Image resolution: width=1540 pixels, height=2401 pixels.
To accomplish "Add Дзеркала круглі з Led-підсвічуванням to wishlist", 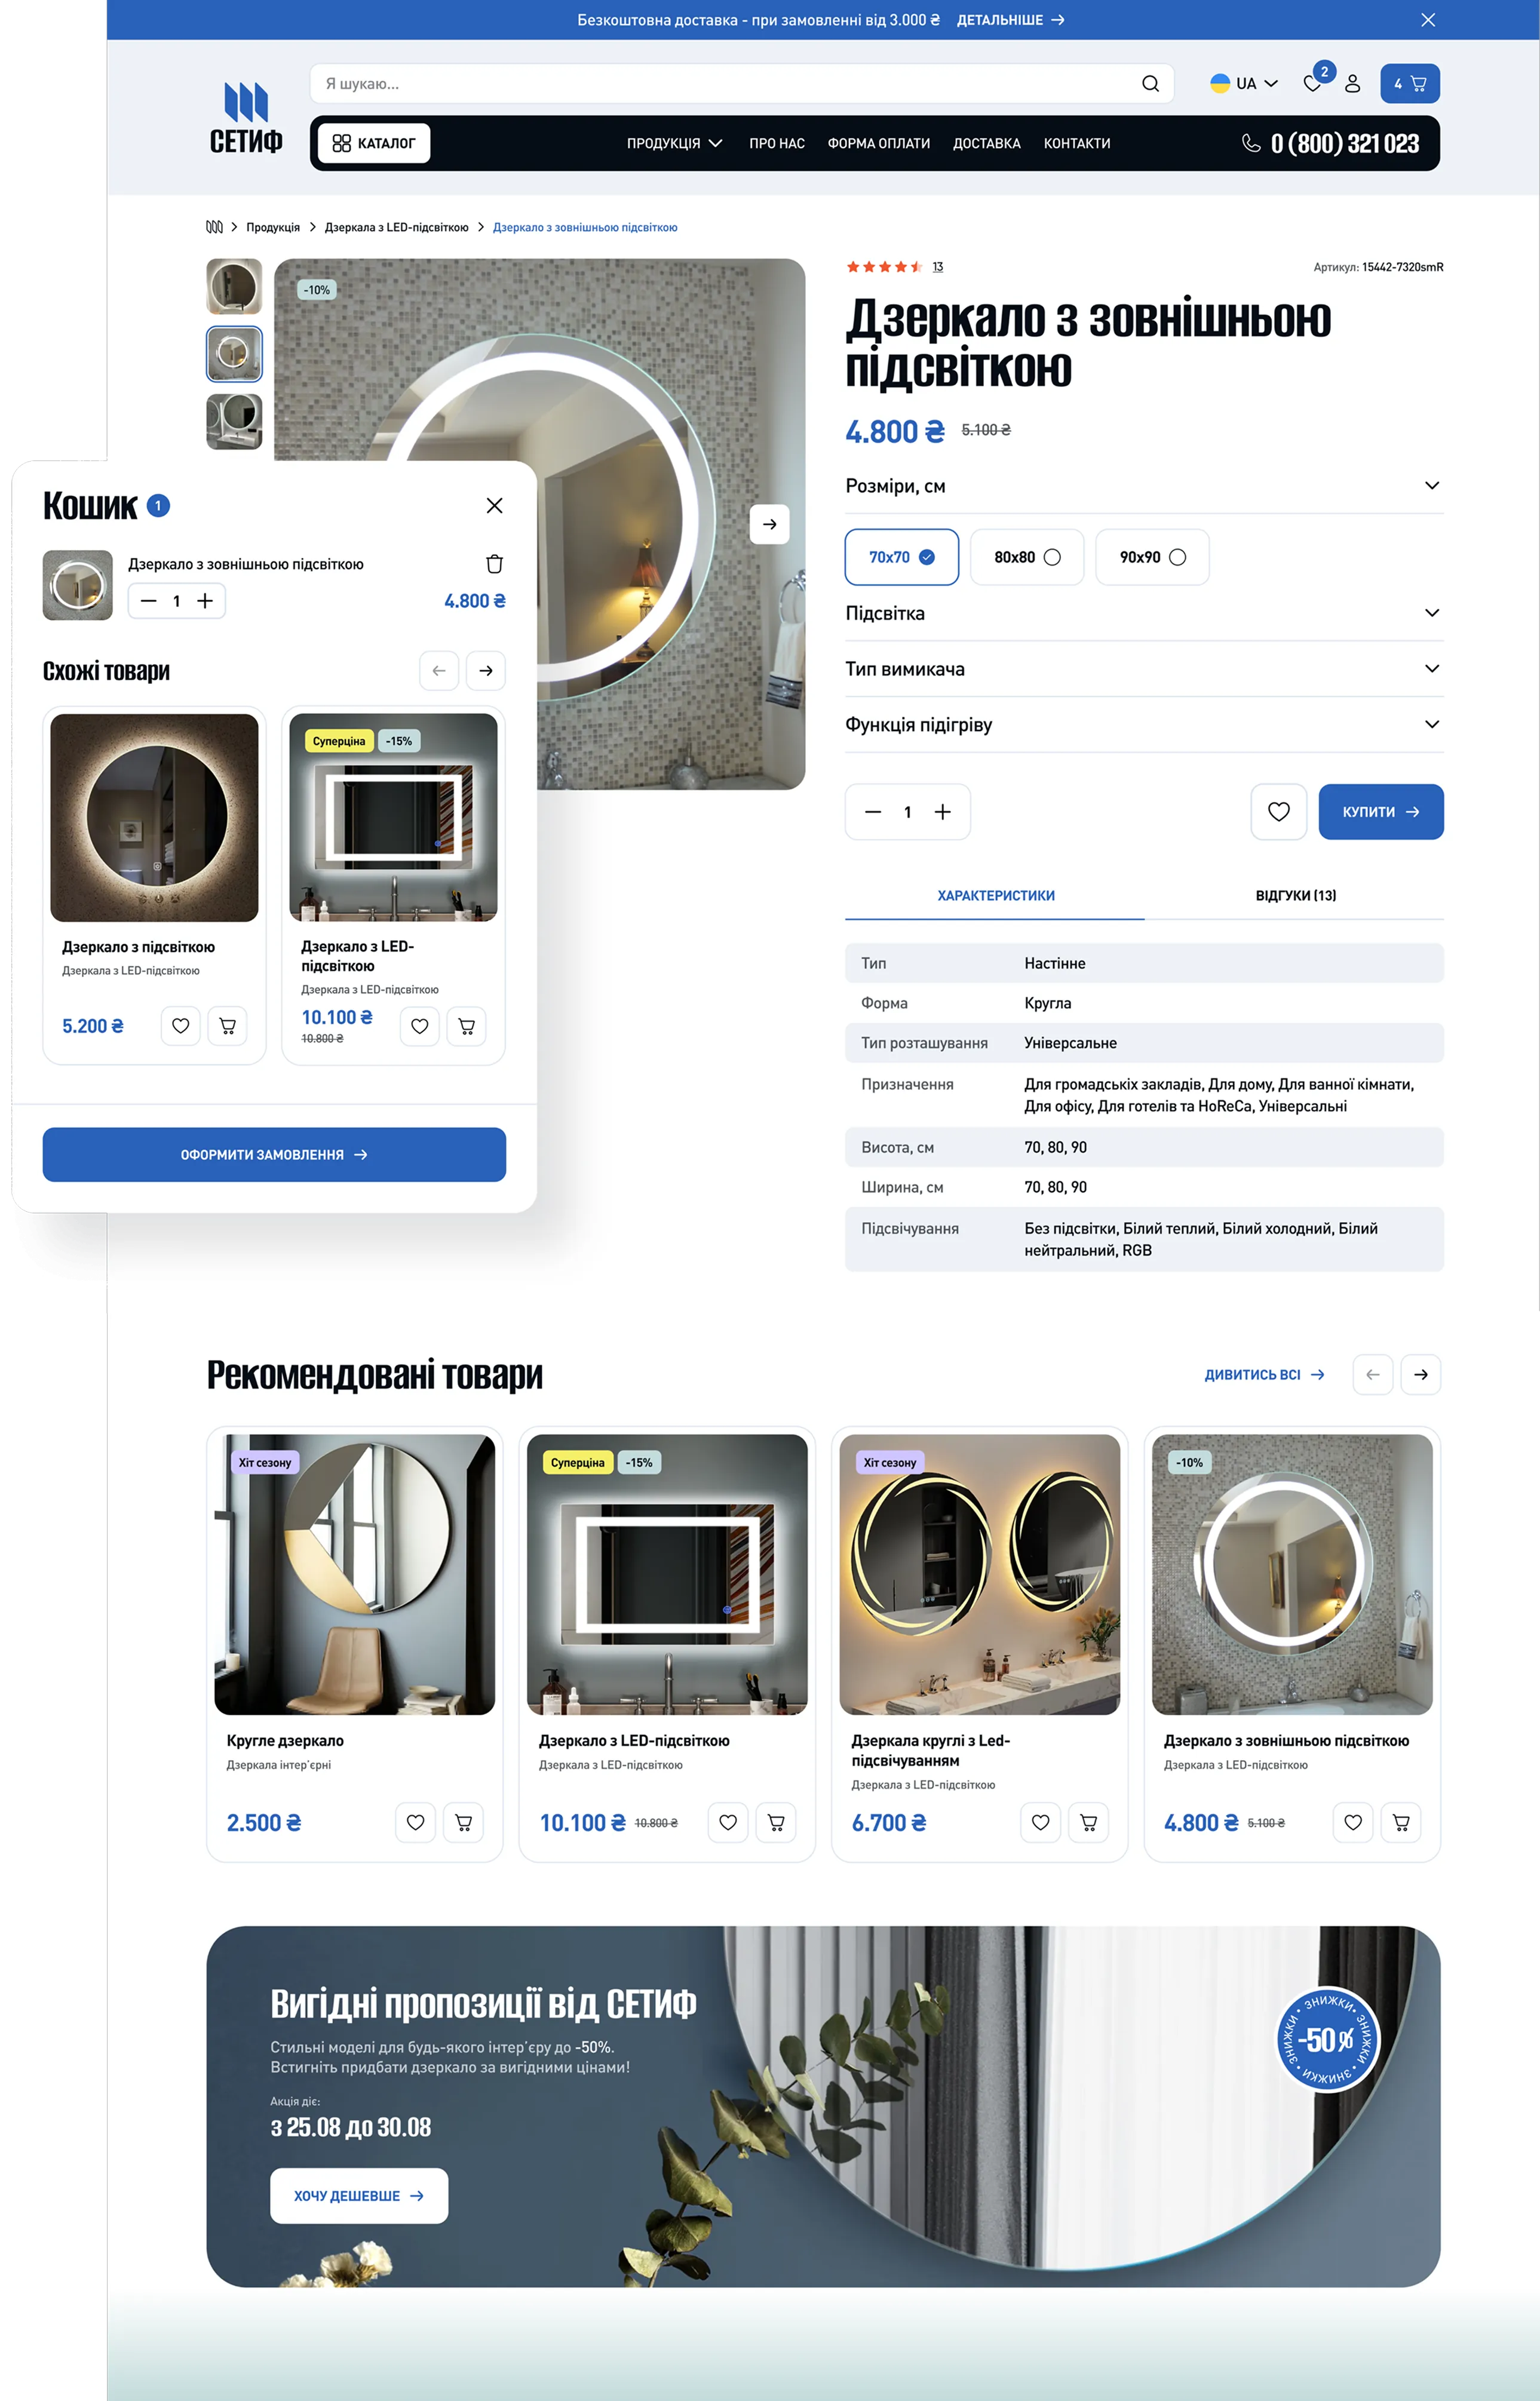I will coord(1041,1822).
